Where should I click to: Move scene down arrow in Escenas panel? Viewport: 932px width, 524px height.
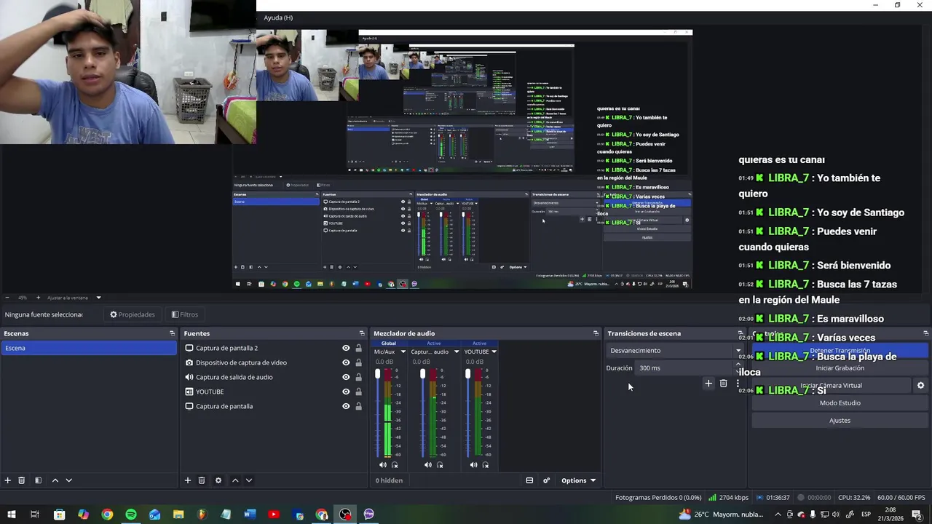click(x=69, y=480)
